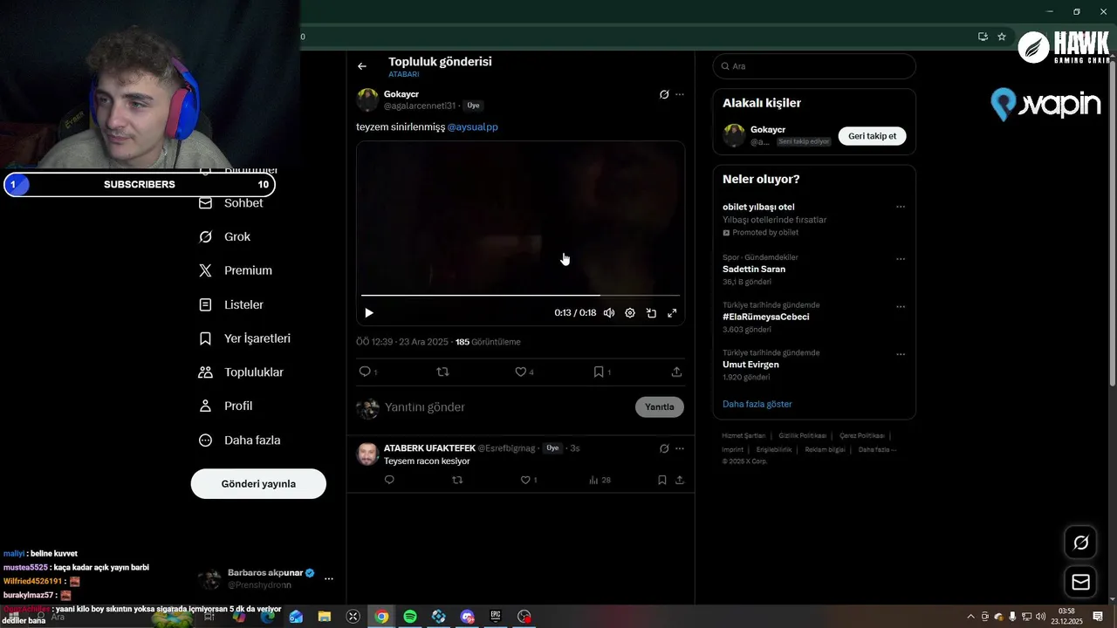Image resolution: width=1117 pixels, height=628 pixels.
Task: Open the #ElaRümeysaCebeci trending topic
Action: 766,317
